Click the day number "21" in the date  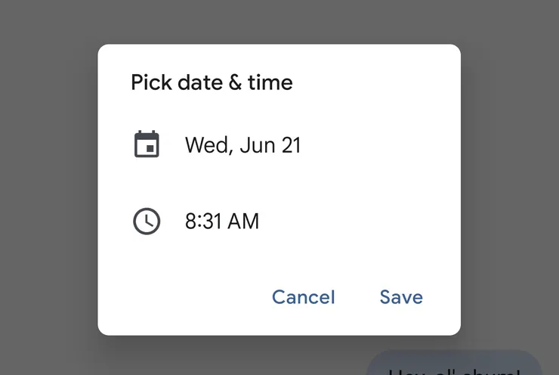(291, 145)
